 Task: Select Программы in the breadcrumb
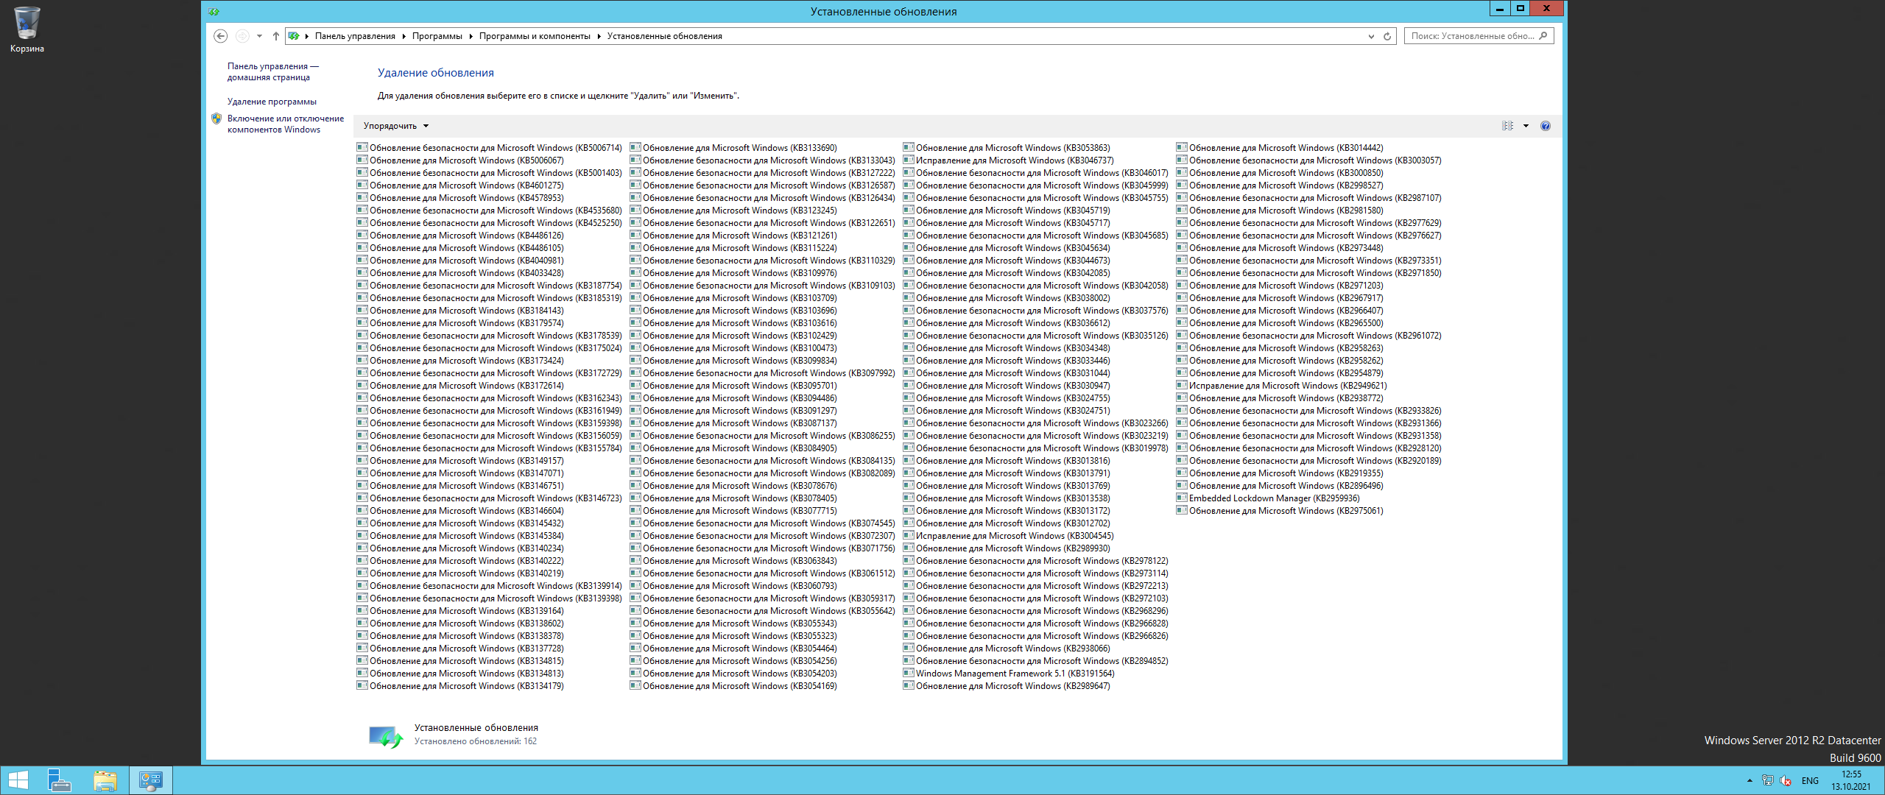click(x=437, y=36)
